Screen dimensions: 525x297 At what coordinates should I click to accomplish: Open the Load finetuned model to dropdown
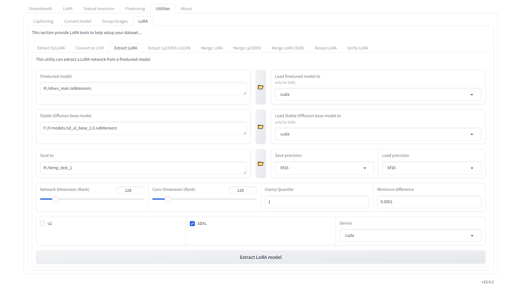coord(378,94)
